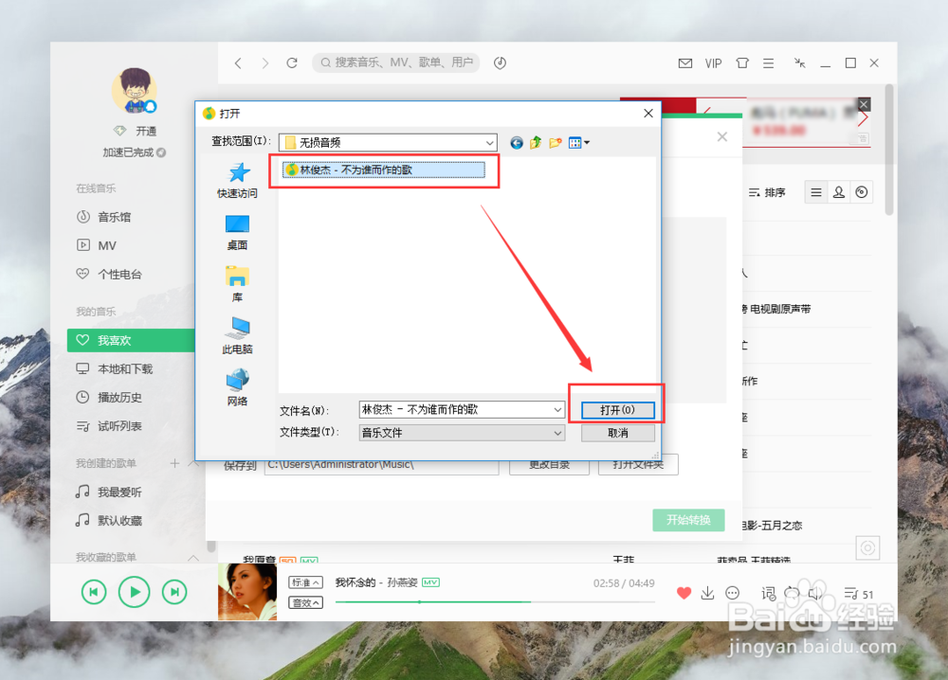Screen dimensions: 948x680
Task: Refresh the page in QQ Music
Action: click(292, 63)
